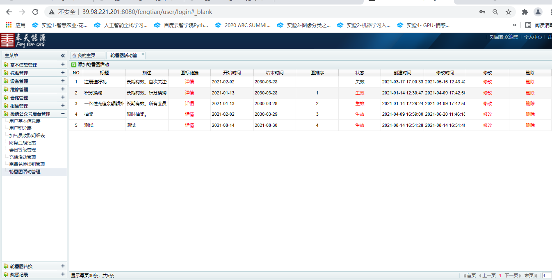Screen dimensions: 552x280
Task: Click 删除 for the 测试 row
Action: pos(530,125)
